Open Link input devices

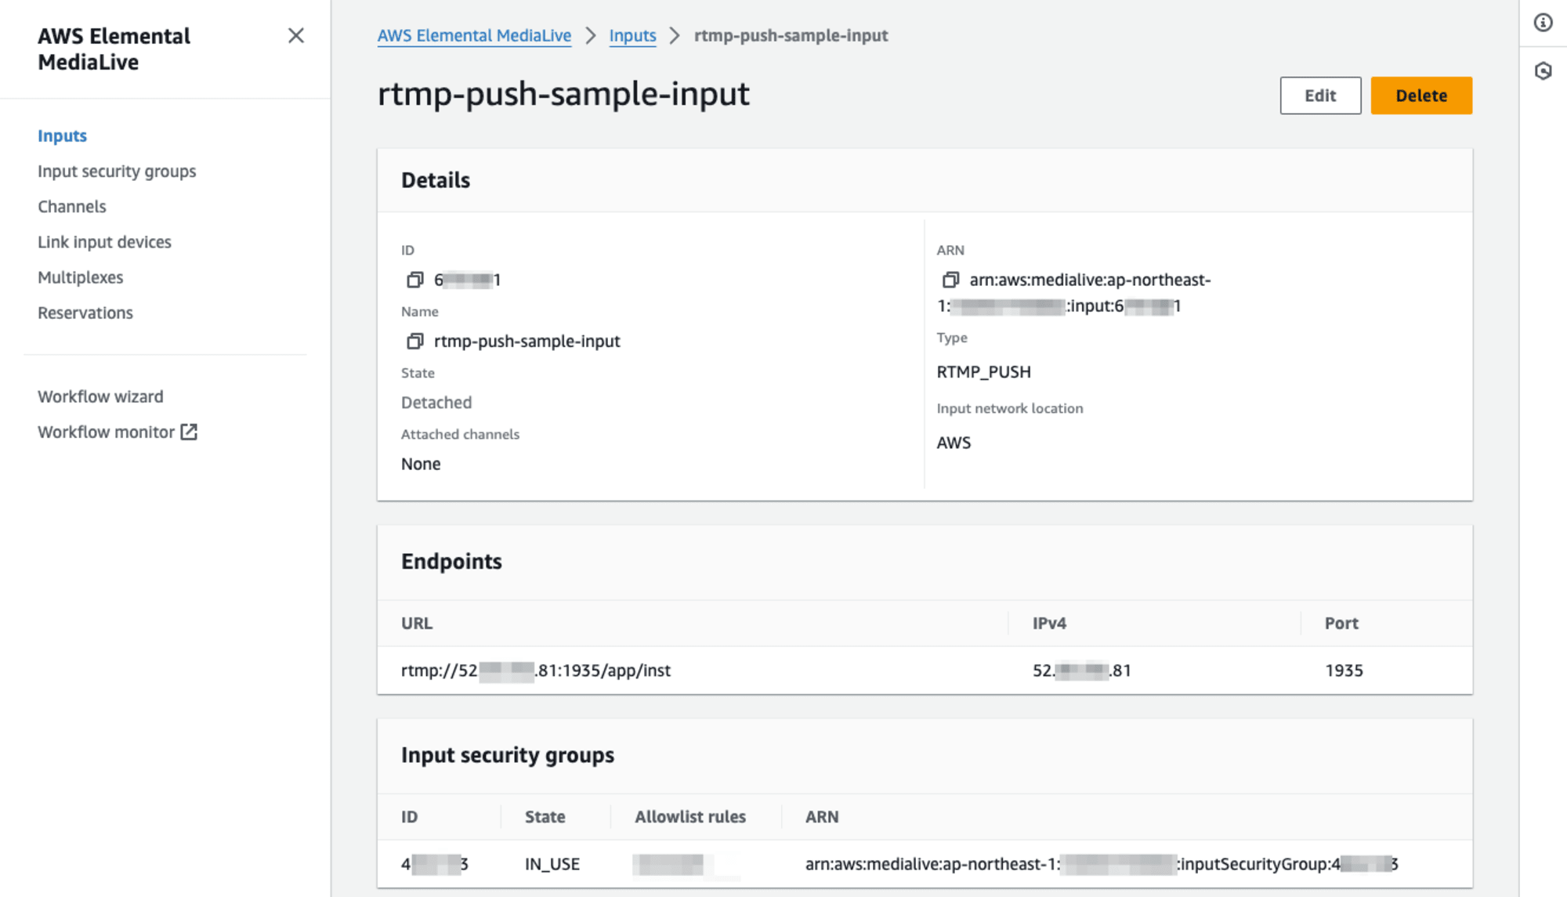104,241
